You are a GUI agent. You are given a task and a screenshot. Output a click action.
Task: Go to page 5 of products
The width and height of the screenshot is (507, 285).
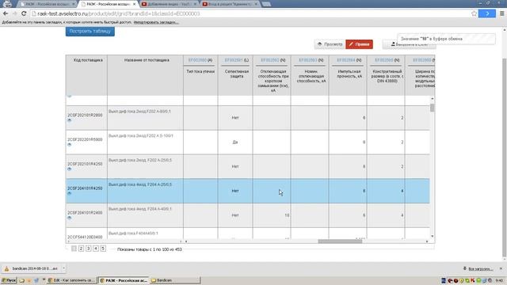tap(103, 249)
